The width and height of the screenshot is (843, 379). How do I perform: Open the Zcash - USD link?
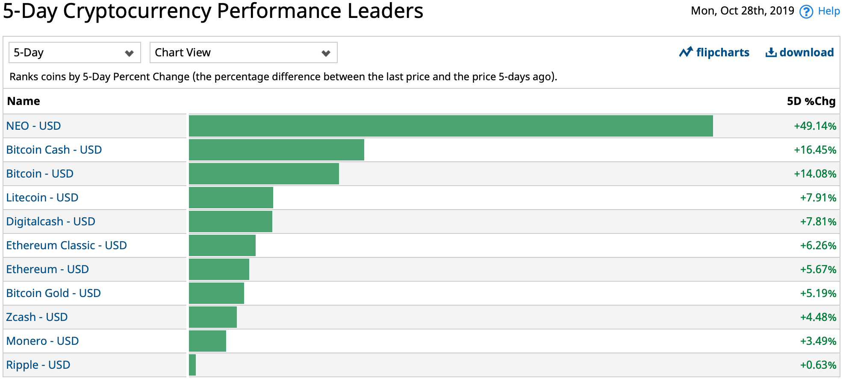tap(37, 317)
